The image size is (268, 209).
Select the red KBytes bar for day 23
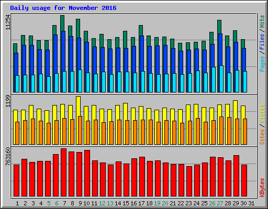(x=189, y=181)
